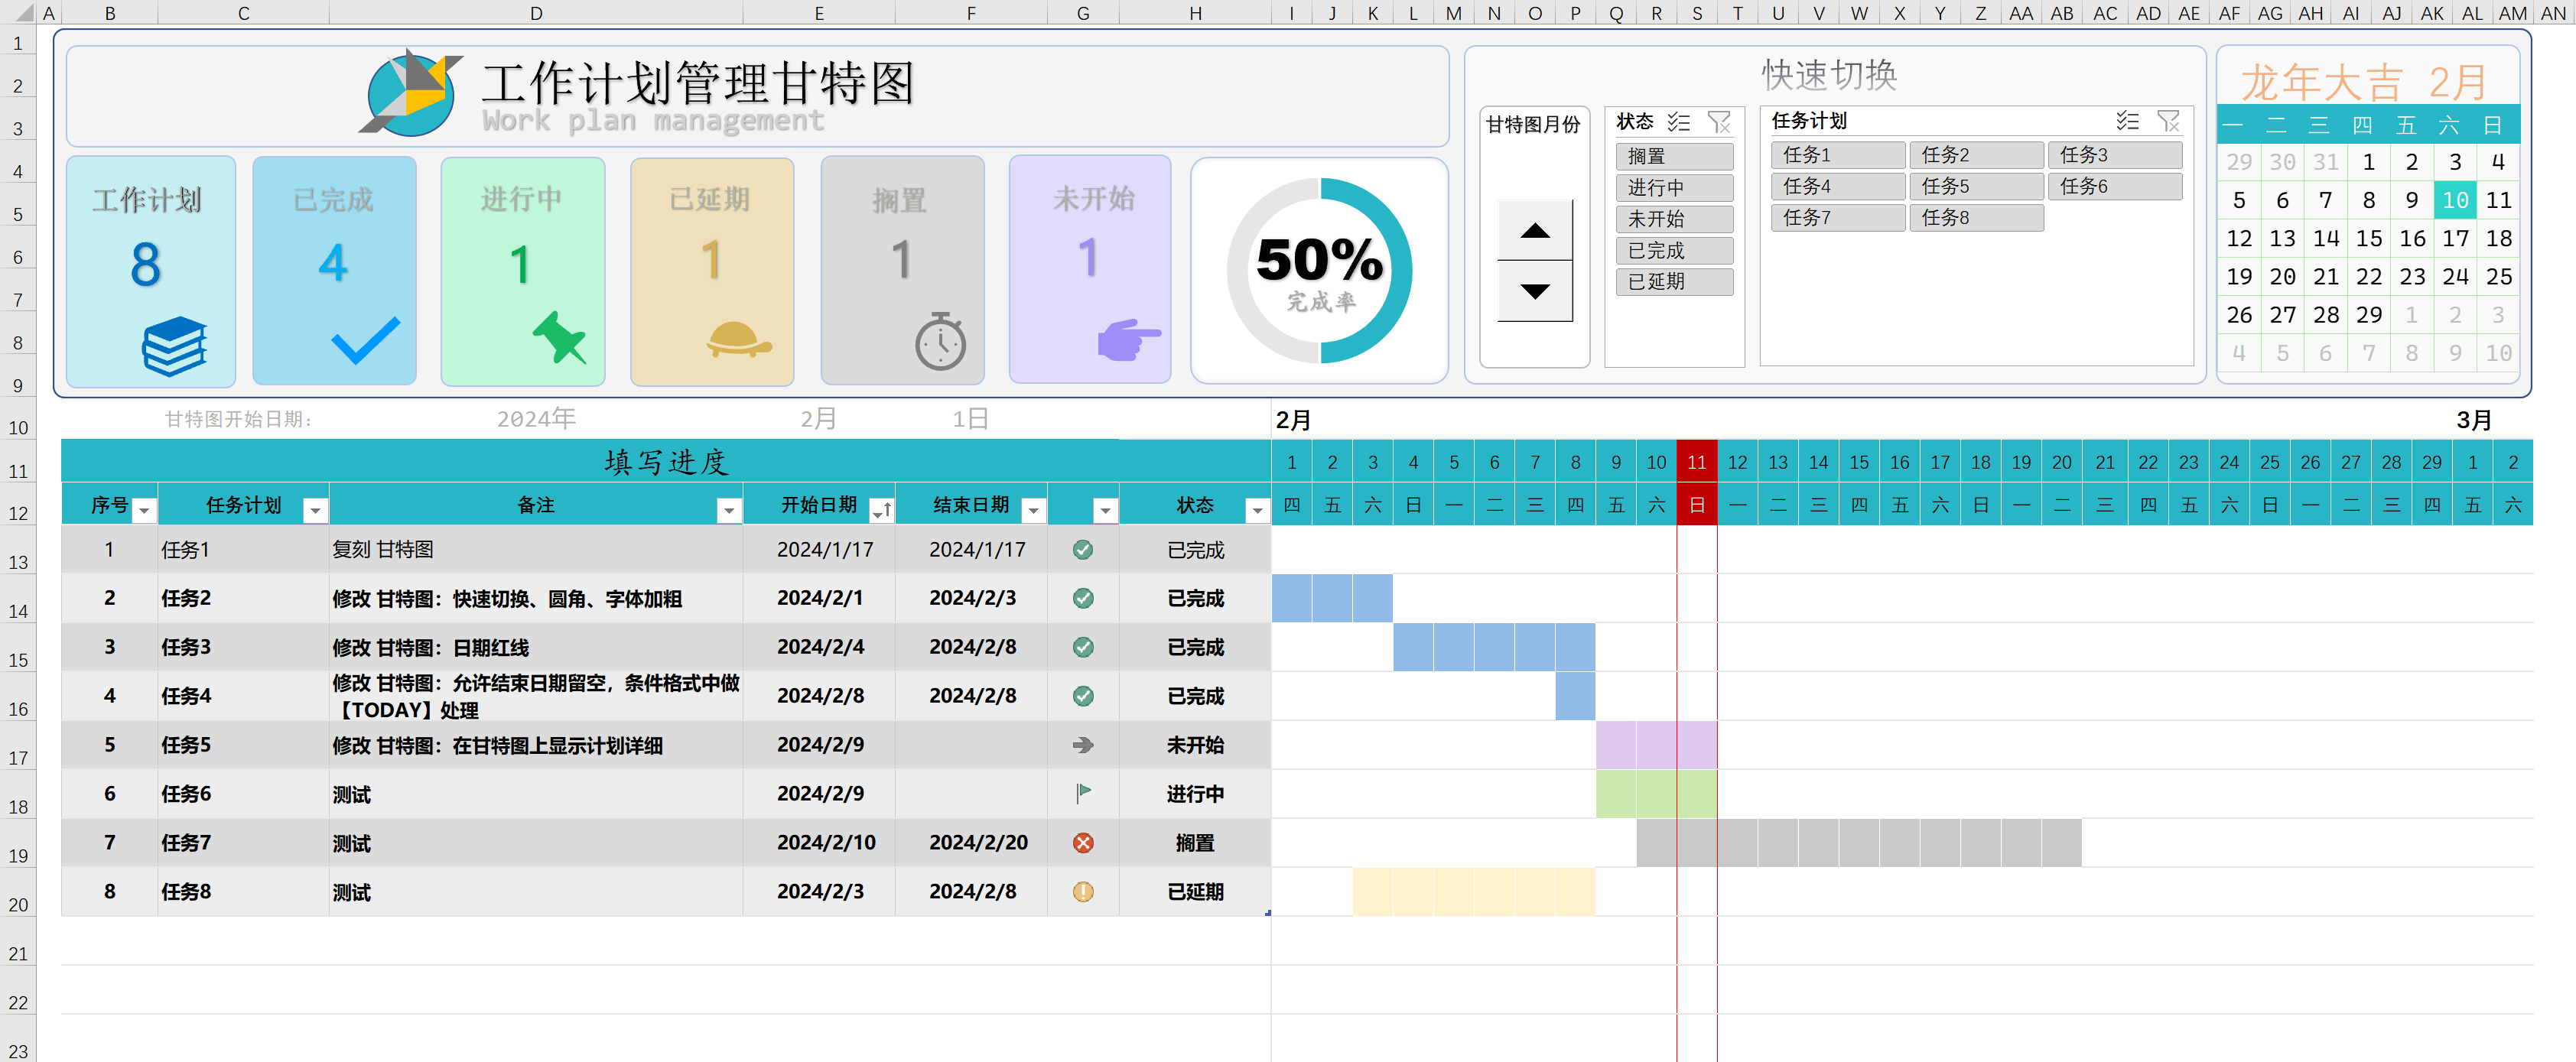
Task: Toggle 任务8 in the 任务计划 slicer
Action: coord(1976,217)
